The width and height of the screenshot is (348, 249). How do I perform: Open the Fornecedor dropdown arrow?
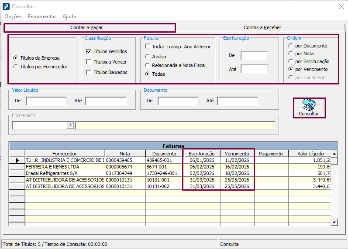point(70,125)
